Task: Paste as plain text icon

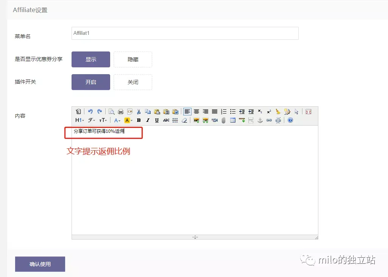Action: point(166,112)
